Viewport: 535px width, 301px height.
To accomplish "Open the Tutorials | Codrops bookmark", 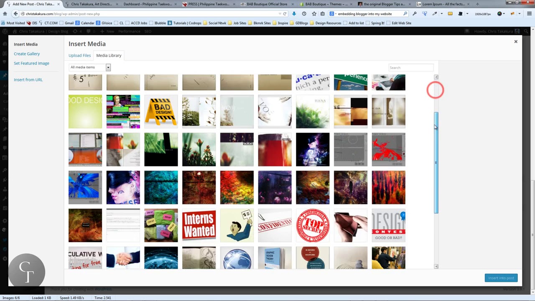I will (x=184, y=23).
